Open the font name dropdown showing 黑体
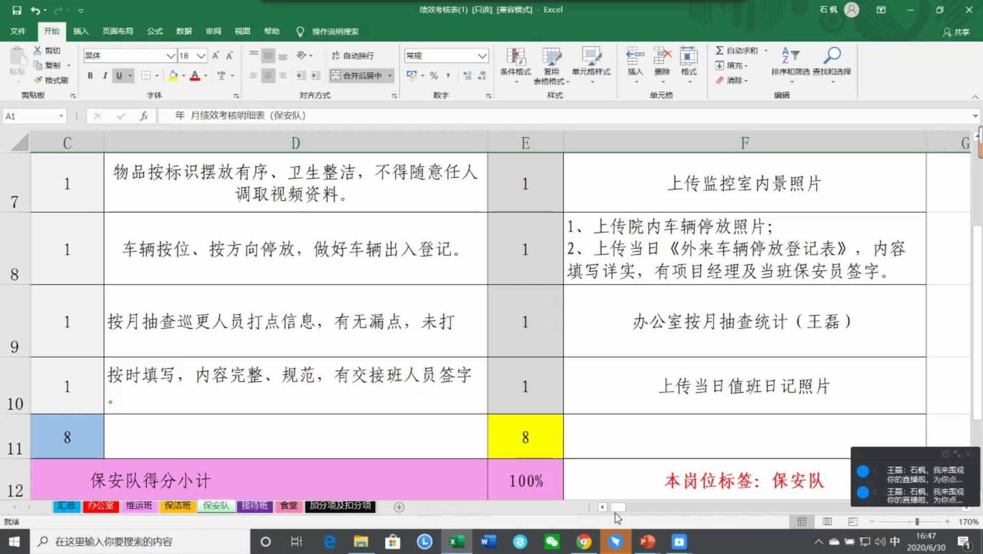983x554 pixels. tap(170, 55)
